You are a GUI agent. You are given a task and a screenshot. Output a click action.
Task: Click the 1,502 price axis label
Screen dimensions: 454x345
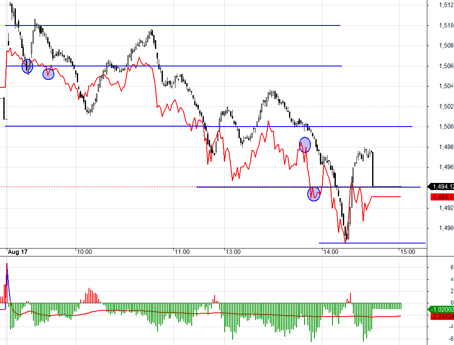(446, 106)
